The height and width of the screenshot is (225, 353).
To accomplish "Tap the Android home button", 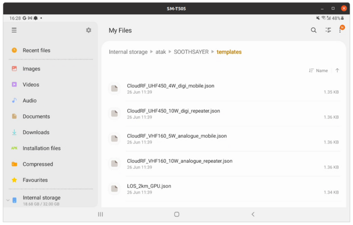I will point(176,214).
